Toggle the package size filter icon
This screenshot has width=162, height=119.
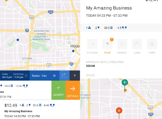pos(65,76)
